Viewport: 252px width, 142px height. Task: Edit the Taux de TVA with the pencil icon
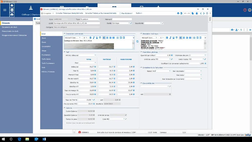coord(94,100)
